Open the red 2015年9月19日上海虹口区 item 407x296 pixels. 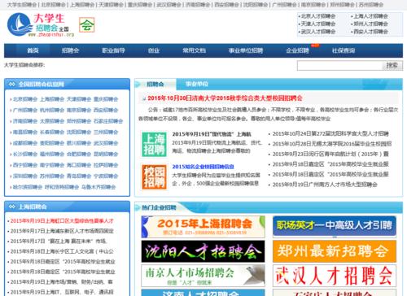point(62,221)
